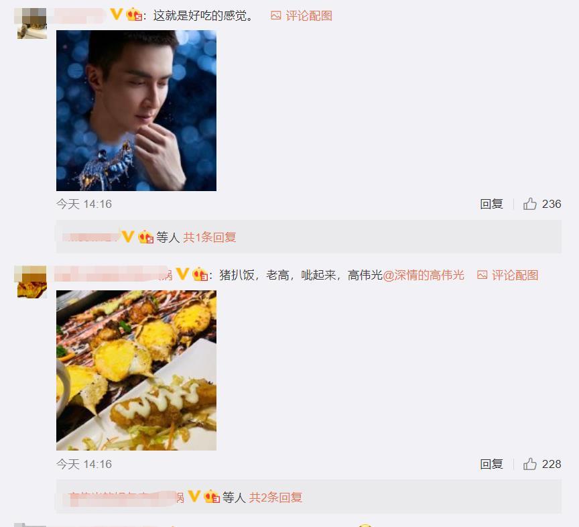This screenshot has height=527, width=579.
Task: Click verified V badge on first commenter
Action: coord(117,15)
